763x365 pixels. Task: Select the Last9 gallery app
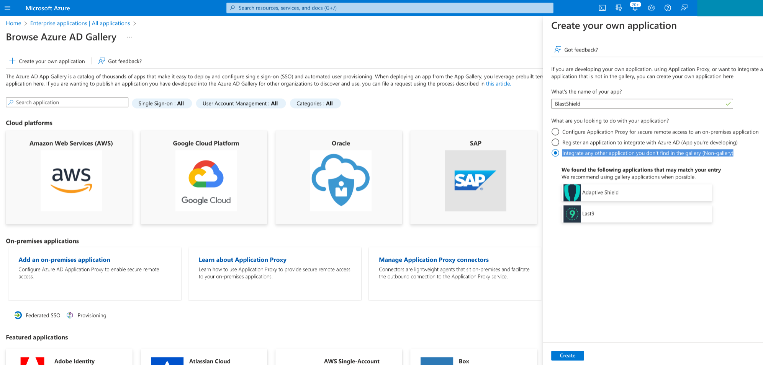coord(637,214)
